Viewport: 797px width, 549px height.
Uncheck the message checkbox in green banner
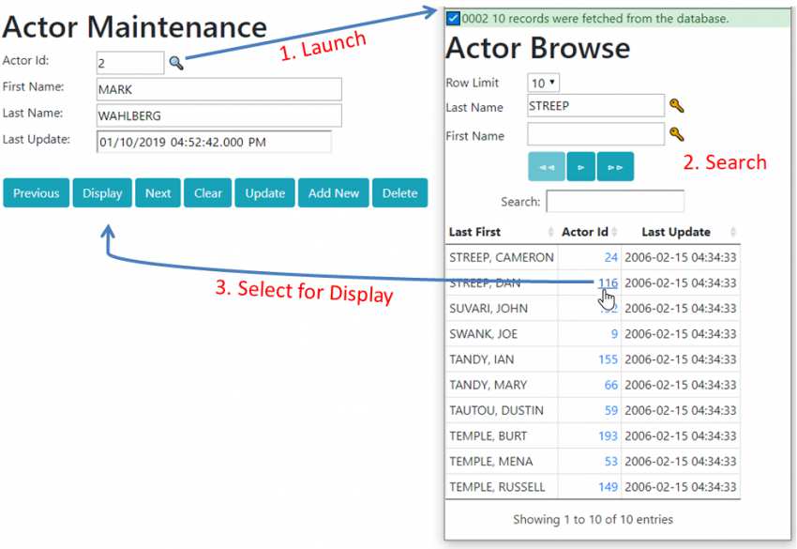tap(454, 18)
